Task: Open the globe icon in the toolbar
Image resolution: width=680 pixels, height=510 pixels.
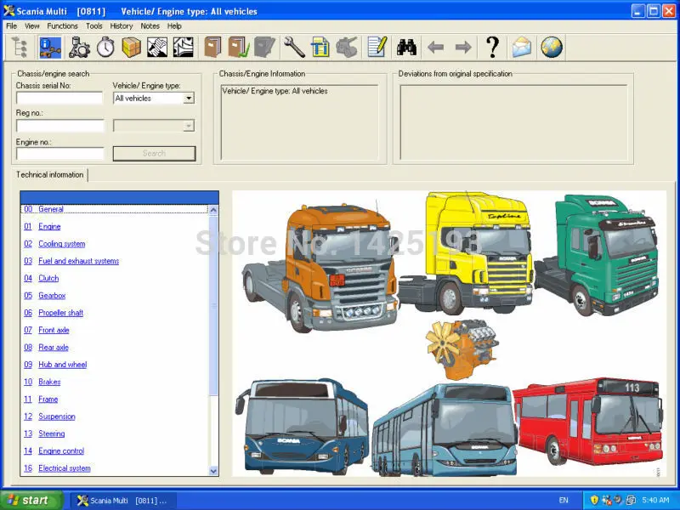Action: tap(552, 47)
